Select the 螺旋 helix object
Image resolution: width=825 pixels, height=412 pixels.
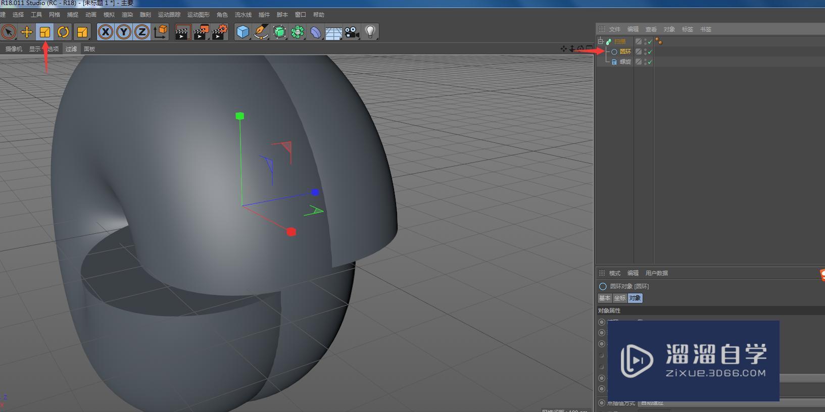[x=625, y=62]
